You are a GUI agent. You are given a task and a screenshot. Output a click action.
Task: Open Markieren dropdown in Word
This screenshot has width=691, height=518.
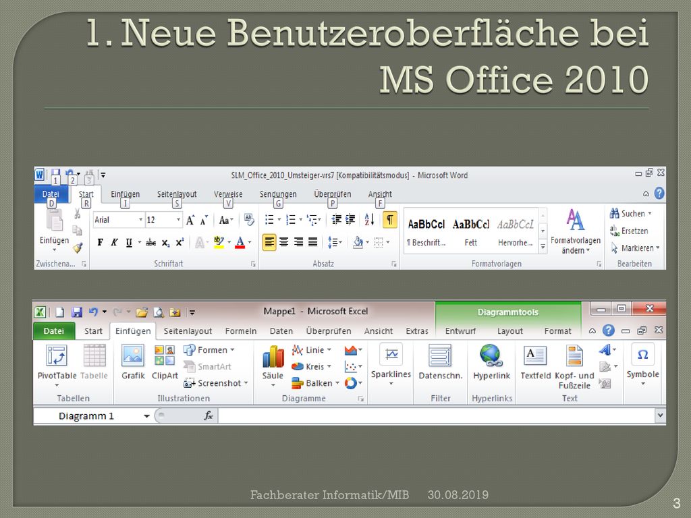pos(635,248)
